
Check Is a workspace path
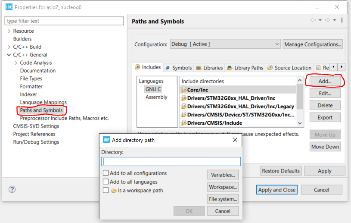(106, 190)
